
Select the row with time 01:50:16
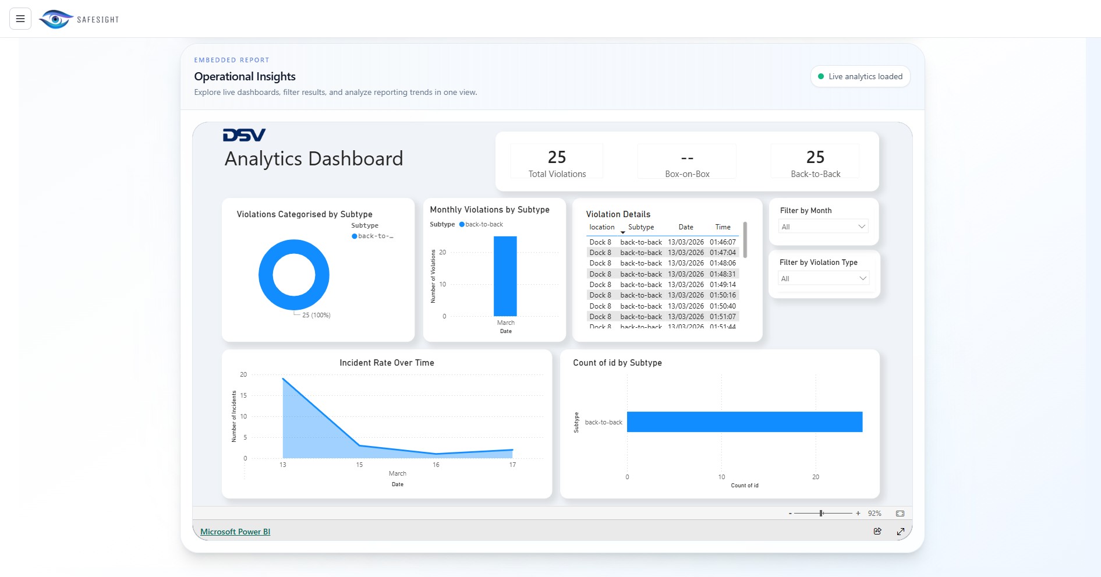(663, 295)
